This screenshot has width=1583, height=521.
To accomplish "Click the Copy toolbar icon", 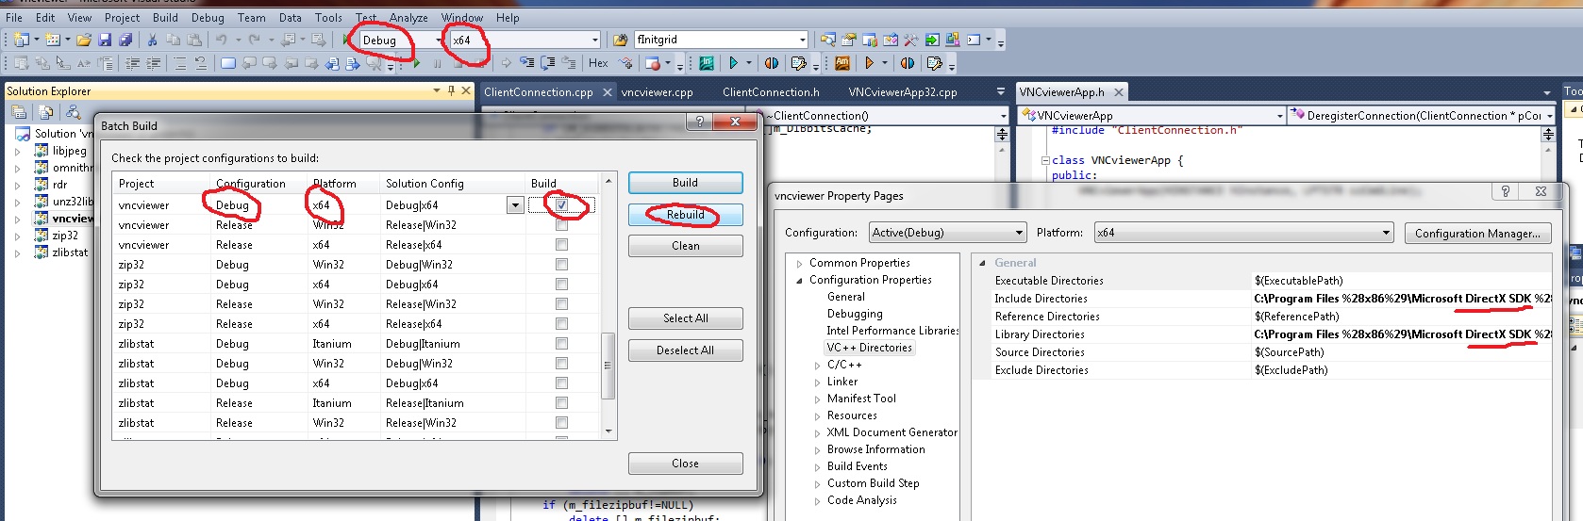I will [x=173, y=40].
